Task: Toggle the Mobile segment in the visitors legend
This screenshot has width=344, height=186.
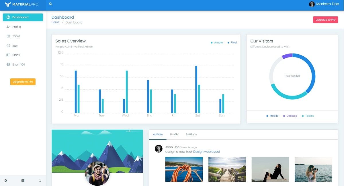Action: (272, 116)
